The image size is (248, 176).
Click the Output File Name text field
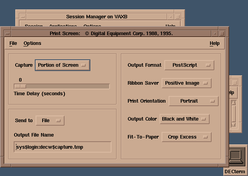63,147
